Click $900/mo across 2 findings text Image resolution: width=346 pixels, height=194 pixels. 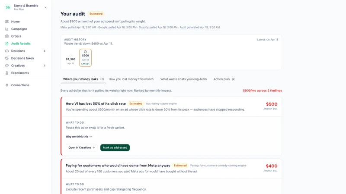pyautogui.click(x=263, y=91)
